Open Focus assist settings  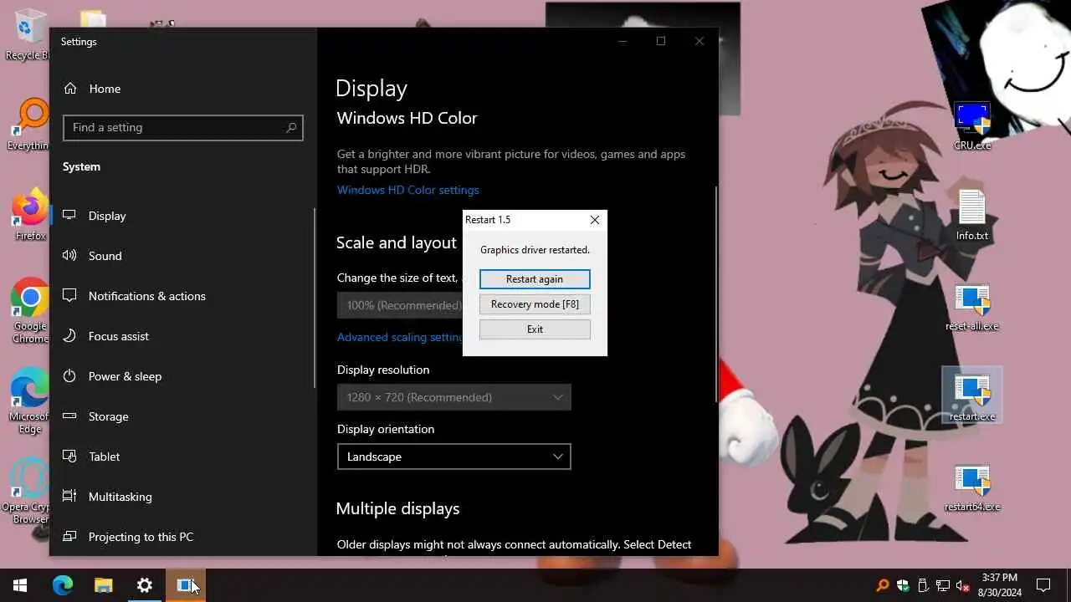click(182, 336)
